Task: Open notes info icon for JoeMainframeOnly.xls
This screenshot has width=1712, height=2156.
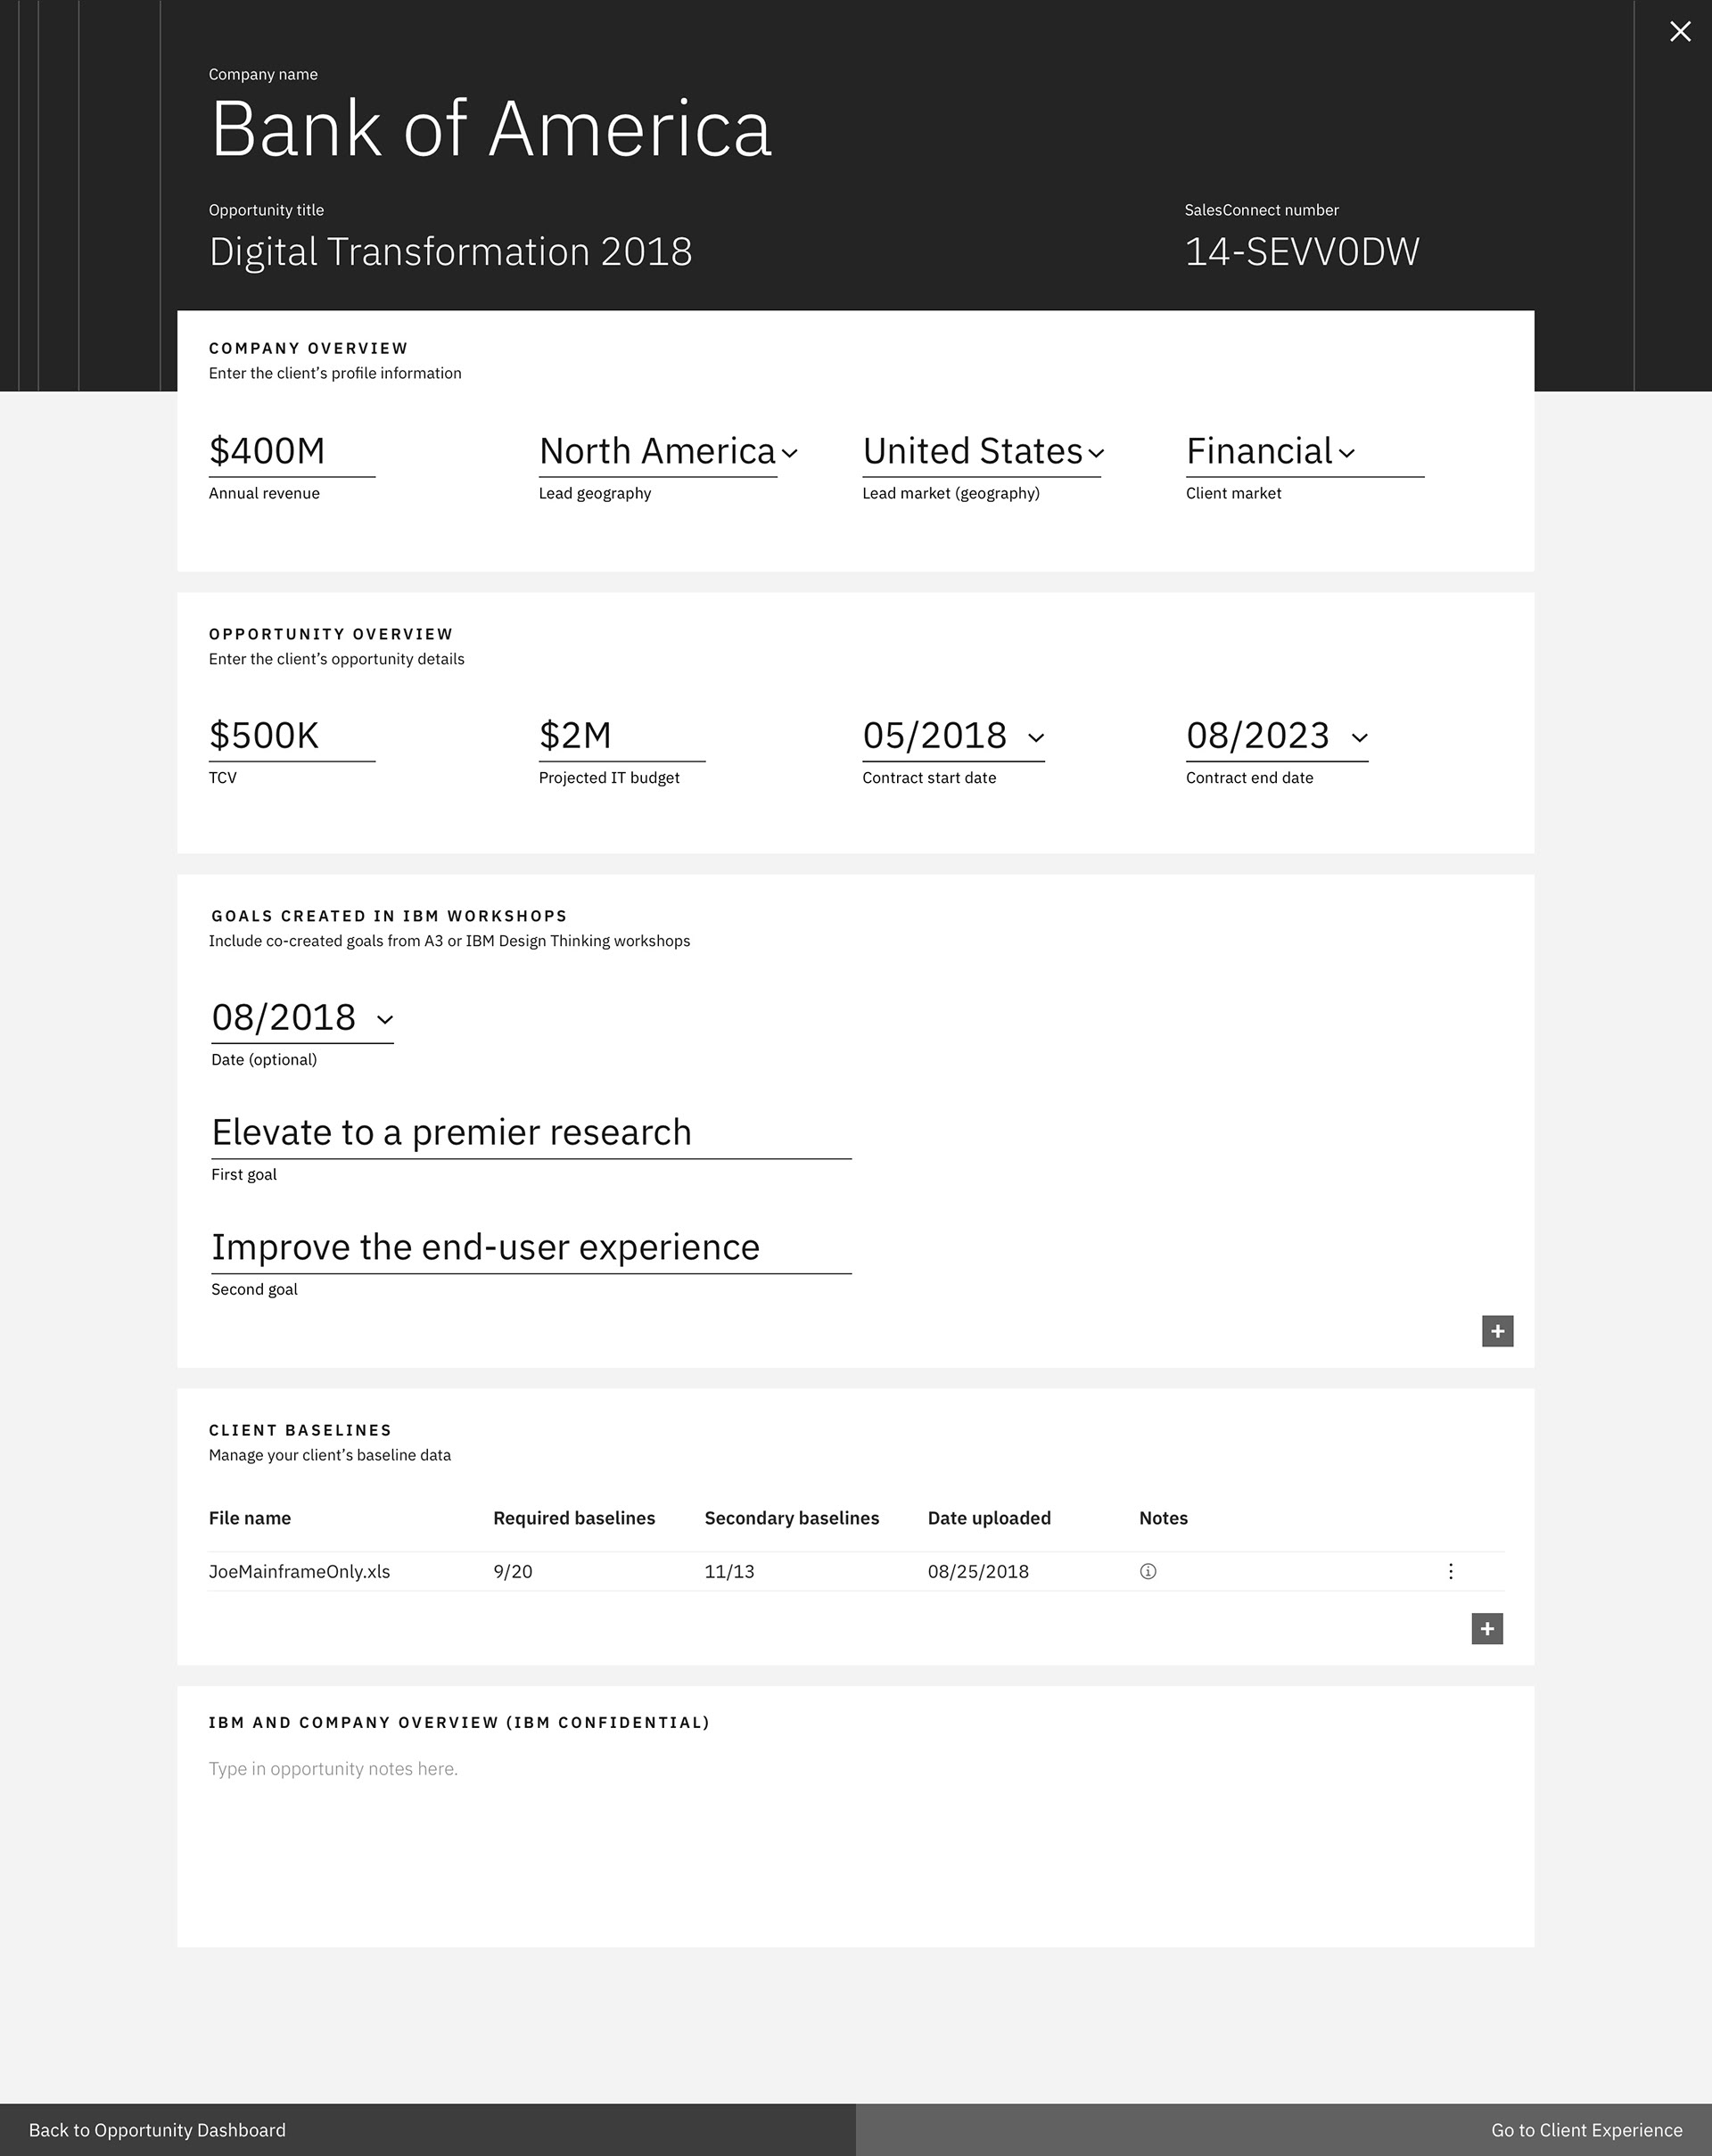Action: tap(1148, 1571)
